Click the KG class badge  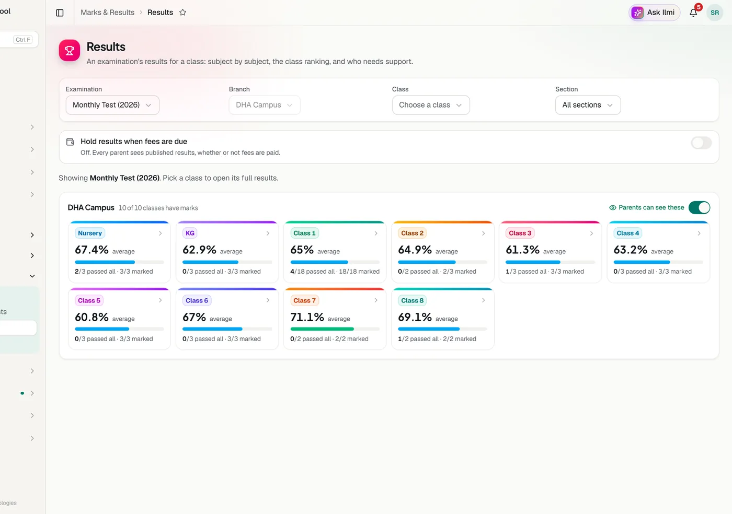pyautogui.click(x=190, y=233)
